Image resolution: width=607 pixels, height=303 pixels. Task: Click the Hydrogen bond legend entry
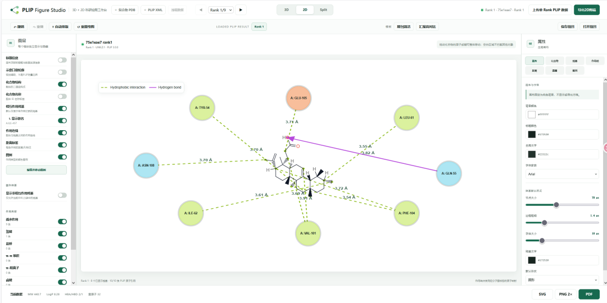165,88
